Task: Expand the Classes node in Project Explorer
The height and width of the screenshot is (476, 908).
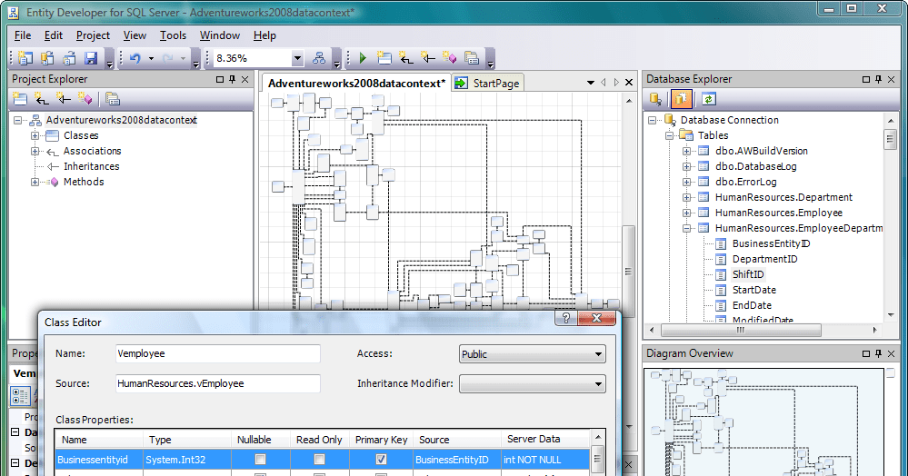Action: (35, 135)
